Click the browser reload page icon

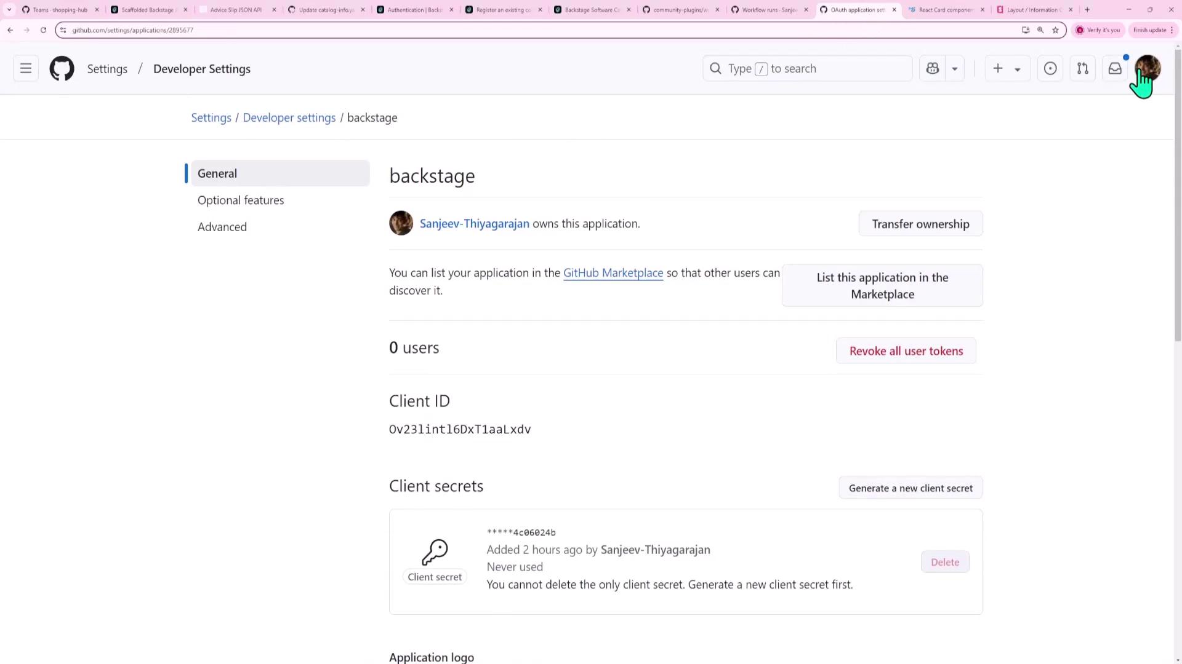[x=43, y=30]
